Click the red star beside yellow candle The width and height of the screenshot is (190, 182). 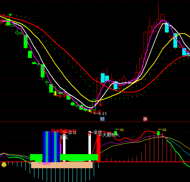[57, 96]
